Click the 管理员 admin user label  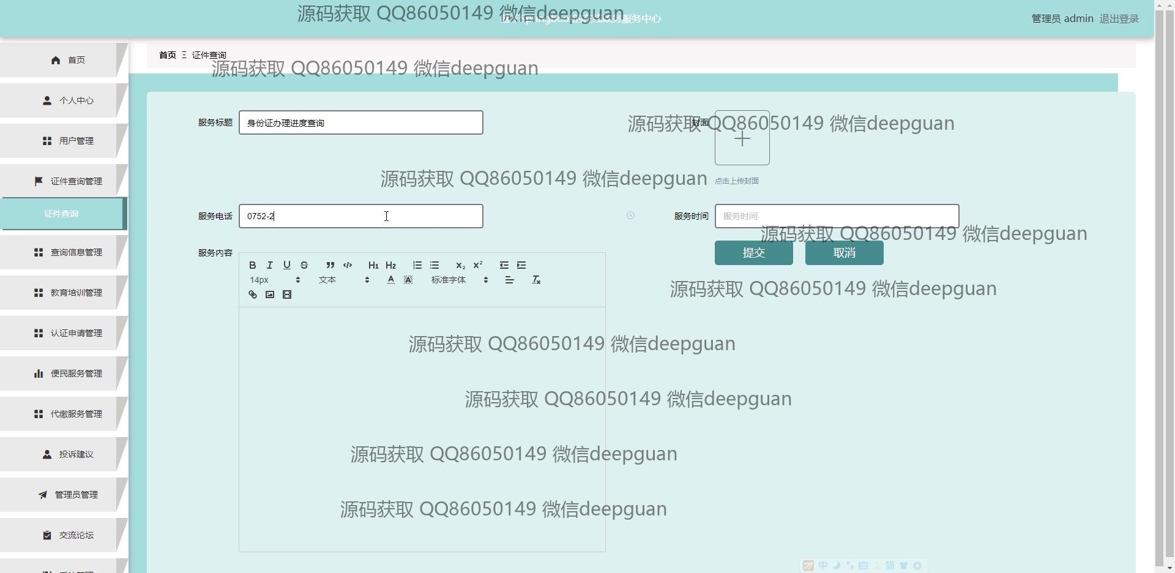point(1062,19)
